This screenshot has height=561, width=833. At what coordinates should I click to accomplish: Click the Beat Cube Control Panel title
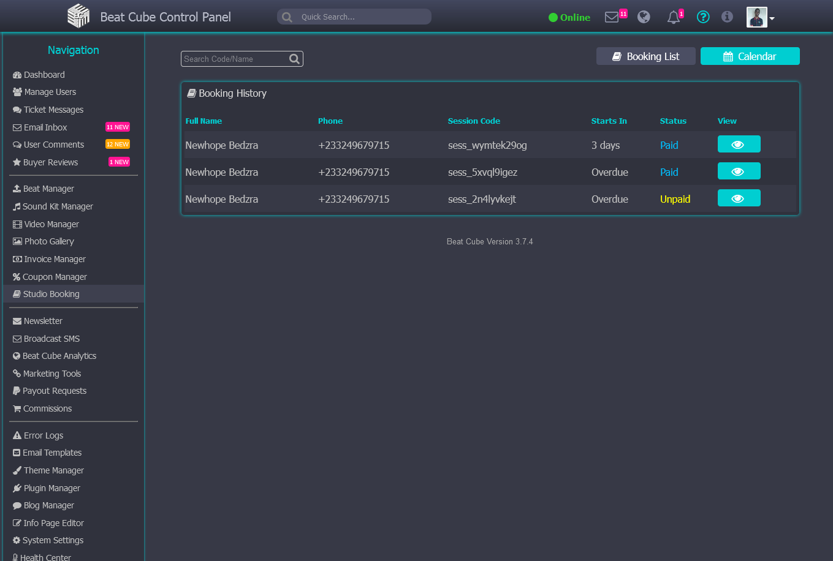click(x=165, y=17)
